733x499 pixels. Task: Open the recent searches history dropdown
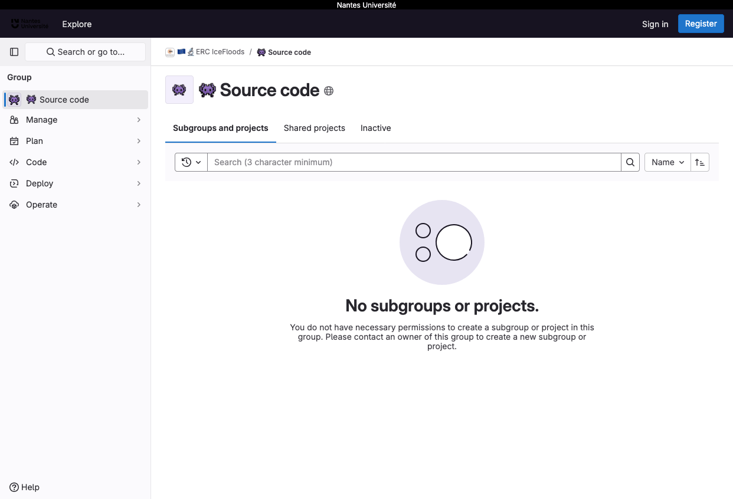(191, 162)
